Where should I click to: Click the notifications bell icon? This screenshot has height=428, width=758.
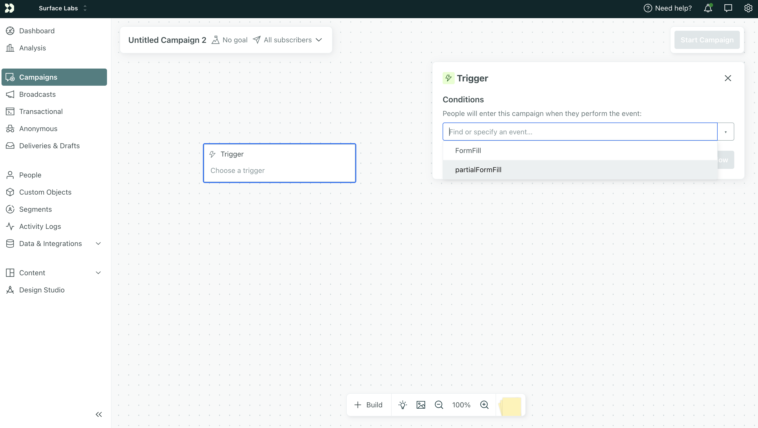click(708, 8)
